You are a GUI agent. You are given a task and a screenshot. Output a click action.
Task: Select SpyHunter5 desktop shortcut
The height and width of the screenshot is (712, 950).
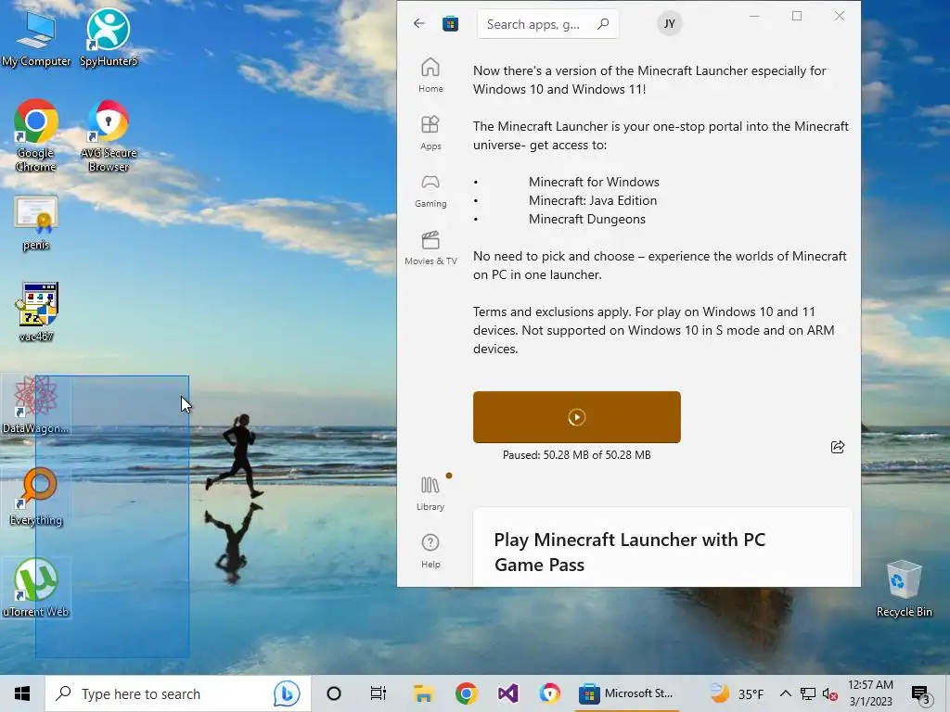click(109, 37)
